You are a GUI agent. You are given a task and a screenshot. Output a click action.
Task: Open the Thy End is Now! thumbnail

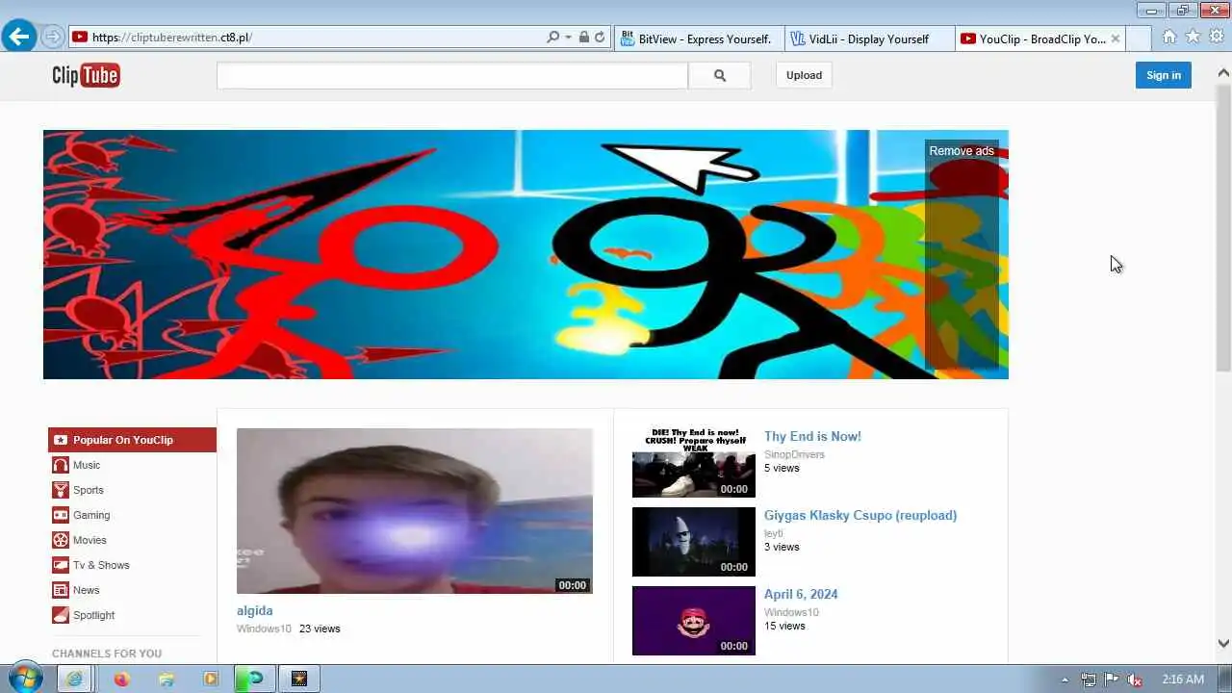point(694,463)
